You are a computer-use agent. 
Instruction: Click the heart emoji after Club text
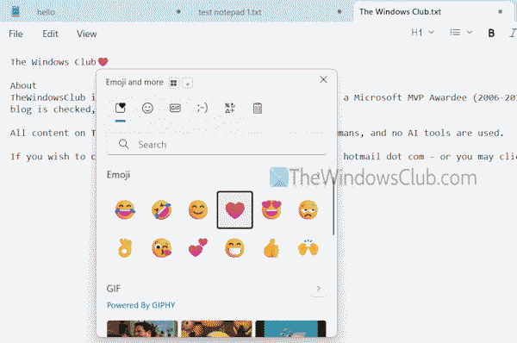pos(103,62)
